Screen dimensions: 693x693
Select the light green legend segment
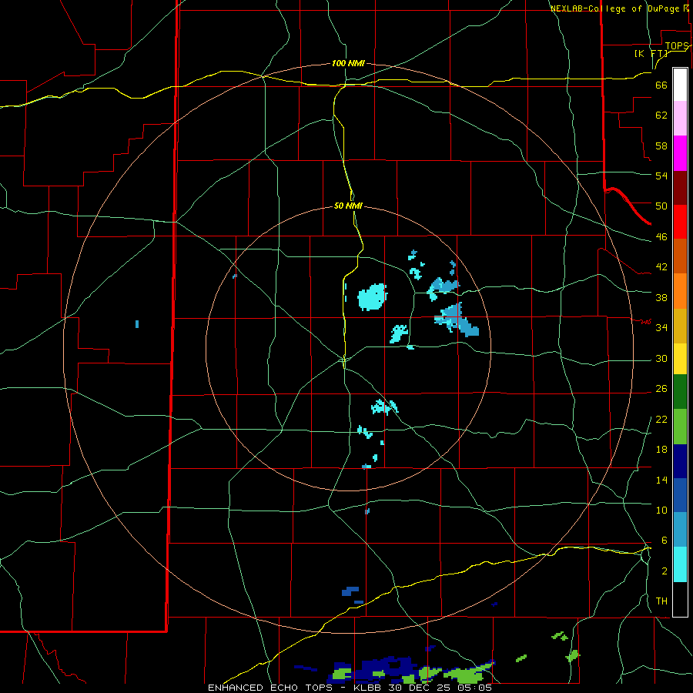click(680, 427)
